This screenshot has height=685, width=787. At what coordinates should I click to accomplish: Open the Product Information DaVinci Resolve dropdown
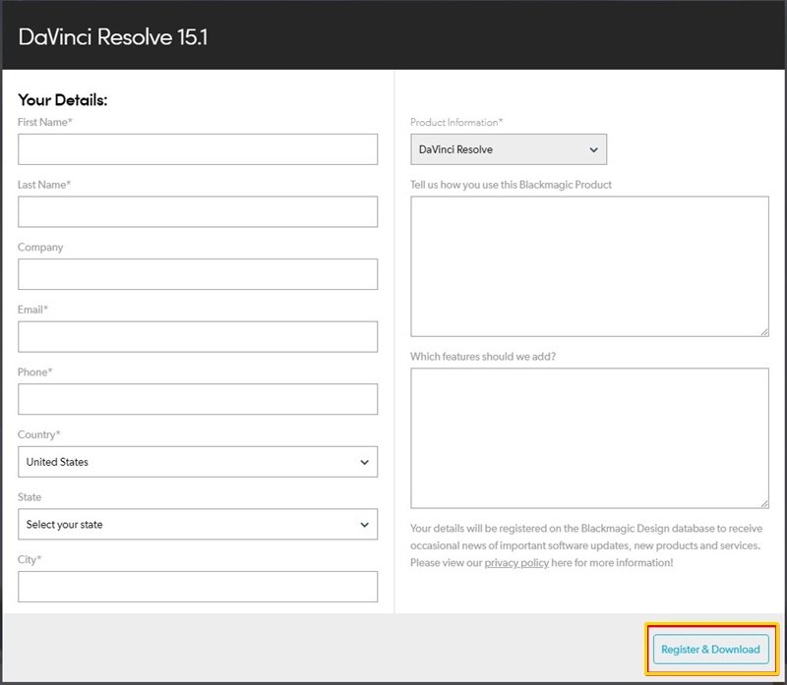[509, 149]
